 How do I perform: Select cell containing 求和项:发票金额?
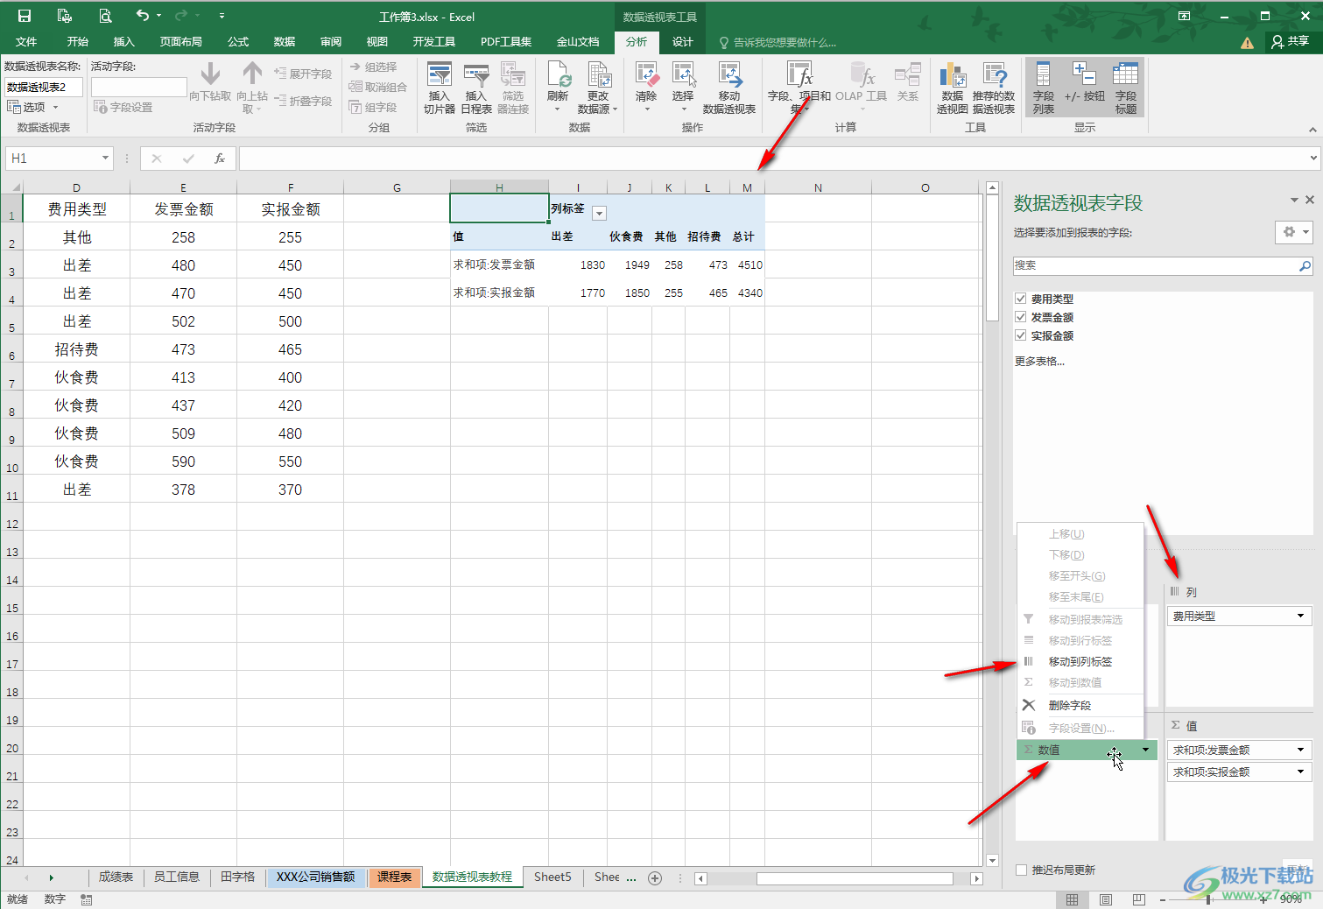click(x=499, y=264)
